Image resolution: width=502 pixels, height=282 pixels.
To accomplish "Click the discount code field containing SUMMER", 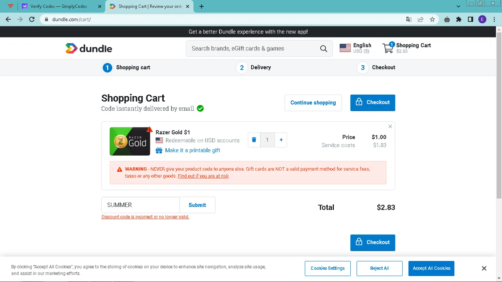I will [x=141, y=205].
